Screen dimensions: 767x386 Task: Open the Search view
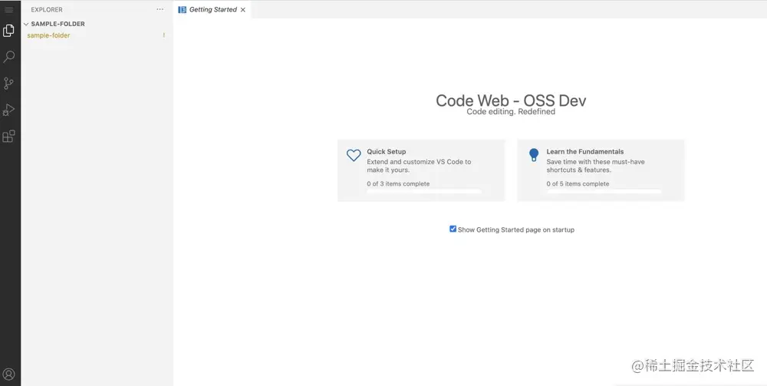(8, 58)
